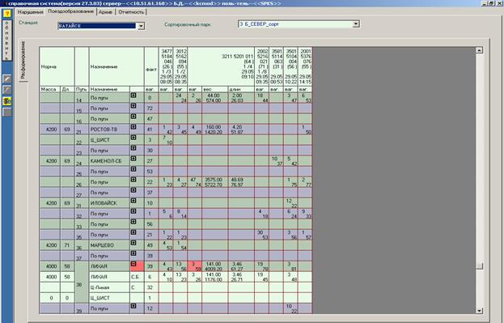Viewport: 504px width, 323px height.
Task: Select the Поездообразование tab
Action: (70, 11)
